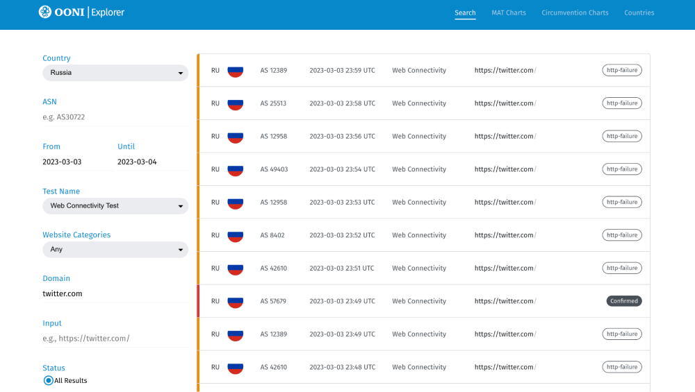Click the http-failure badge on AS 49403 row

621,169
